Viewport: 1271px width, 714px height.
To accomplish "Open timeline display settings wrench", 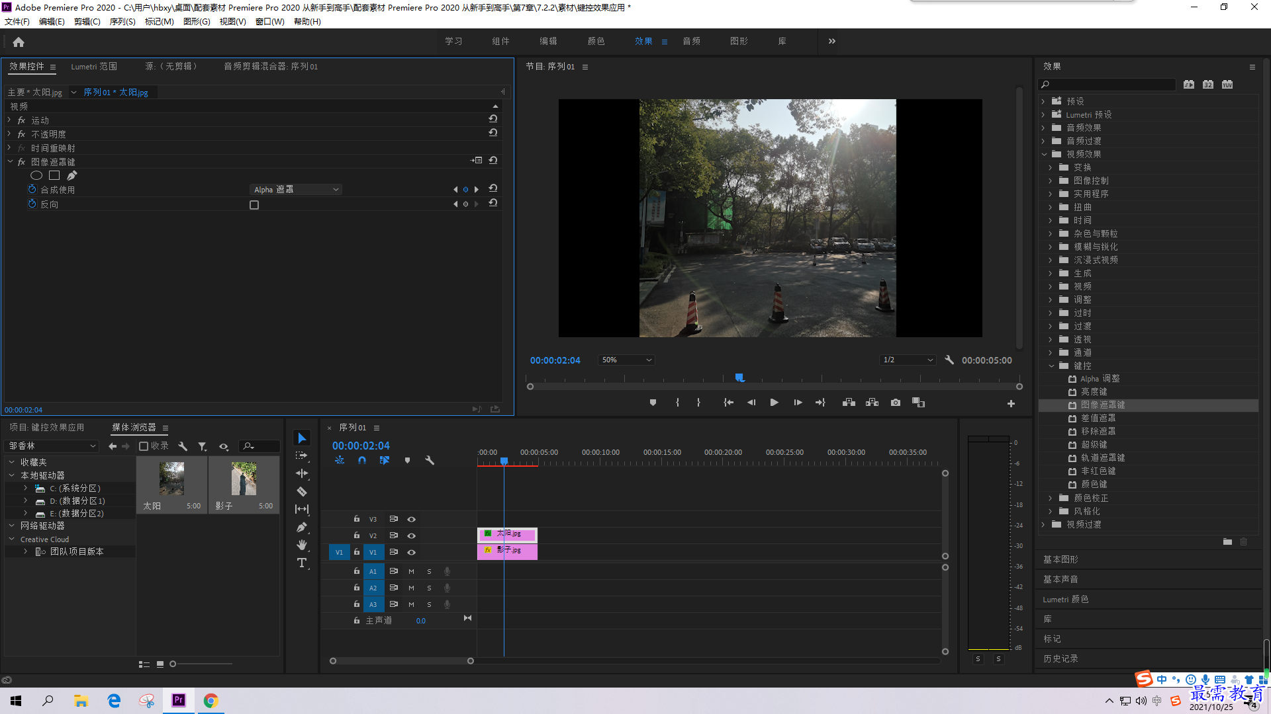I will pyautogui.click(x=430, y=460).
